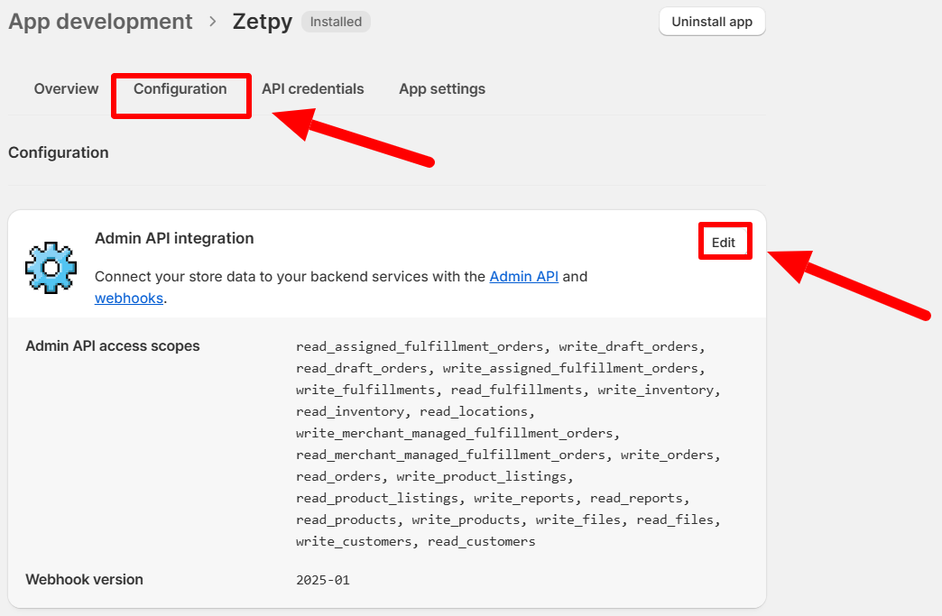This screenshot has width=942, height=616.
Task: Go back to App development breadcrumb
Action: click(x=100, y=22)
